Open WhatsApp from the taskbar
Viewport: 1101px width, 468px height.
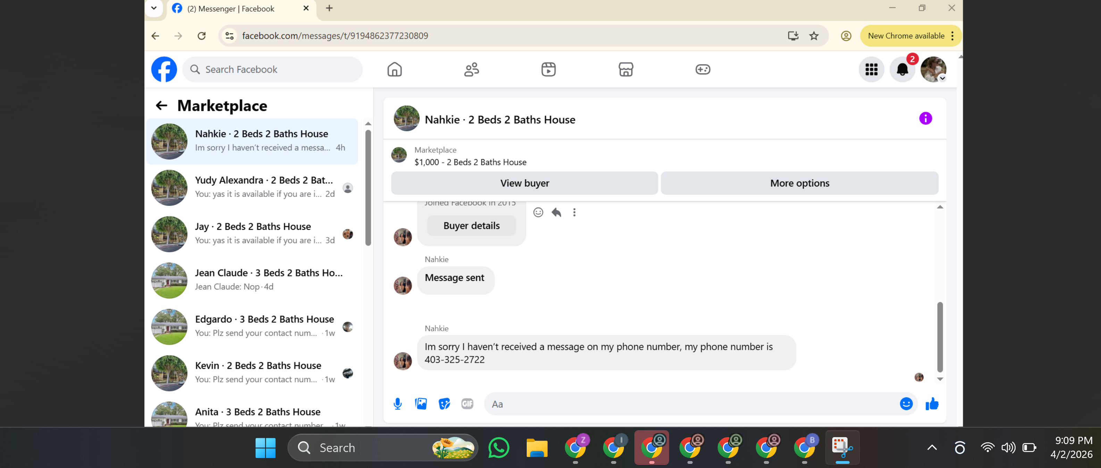click(498, 448)
